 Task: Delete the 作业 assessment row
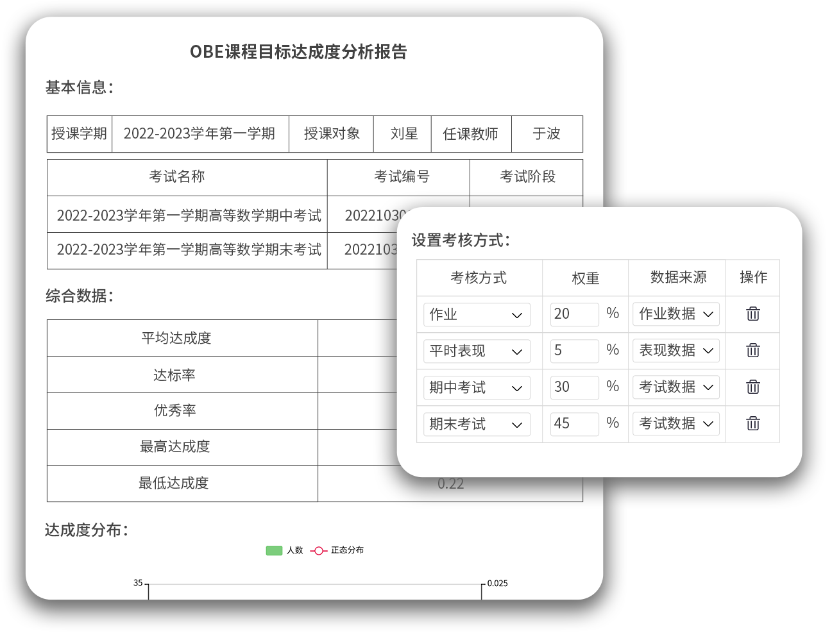coord(753,314)
